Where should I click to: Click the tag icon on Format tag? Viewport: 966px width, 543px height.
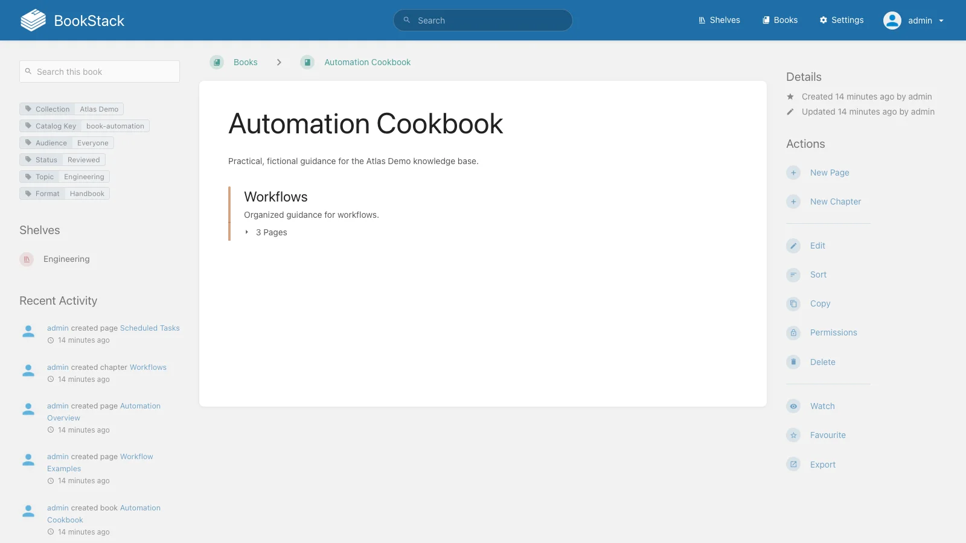point(28,194)
